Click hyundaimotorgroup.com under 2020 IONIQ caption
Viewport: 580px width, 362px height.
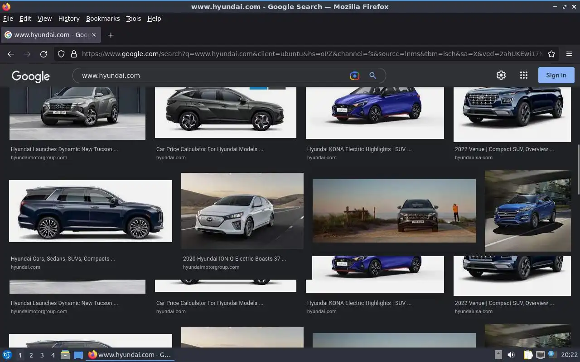pos(211,267)
